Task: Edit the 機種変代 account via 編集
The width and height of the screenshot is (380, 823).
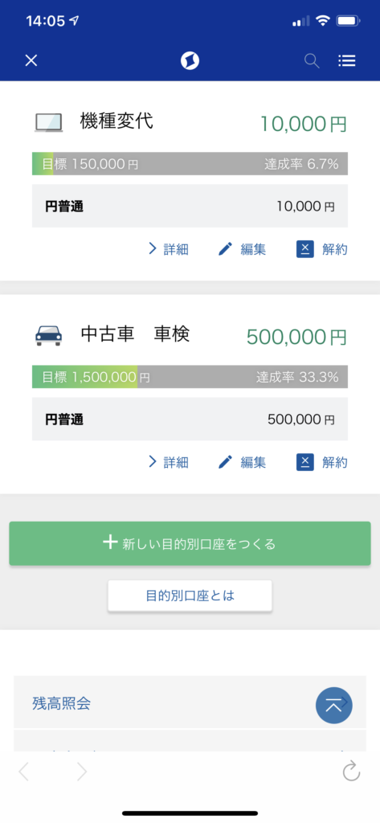Action: 242,249
